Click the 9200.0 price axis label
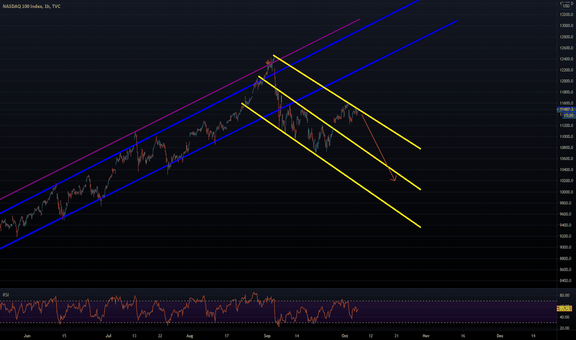This screenshot has height=340, width=576. (566, 236)
